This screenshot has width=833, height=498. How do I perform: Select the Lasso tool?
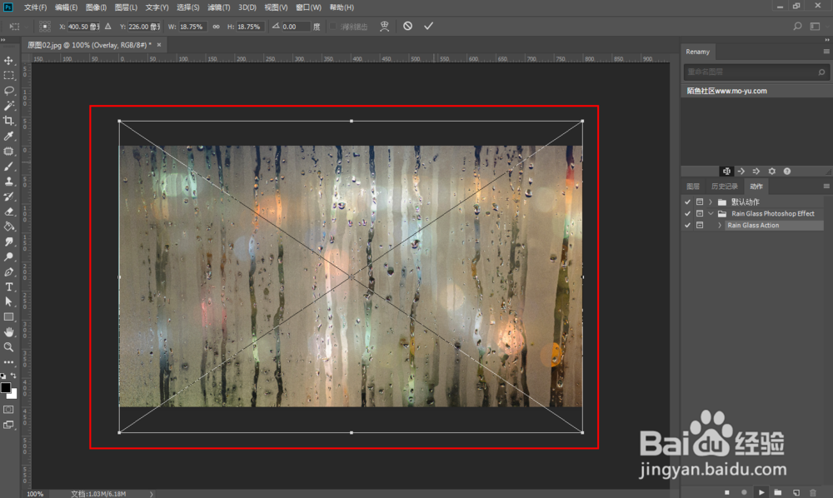[8, 91]
